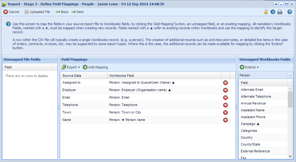Minimize the Import window
This screenshot has width=296, height=162.
tap(281, 4)
